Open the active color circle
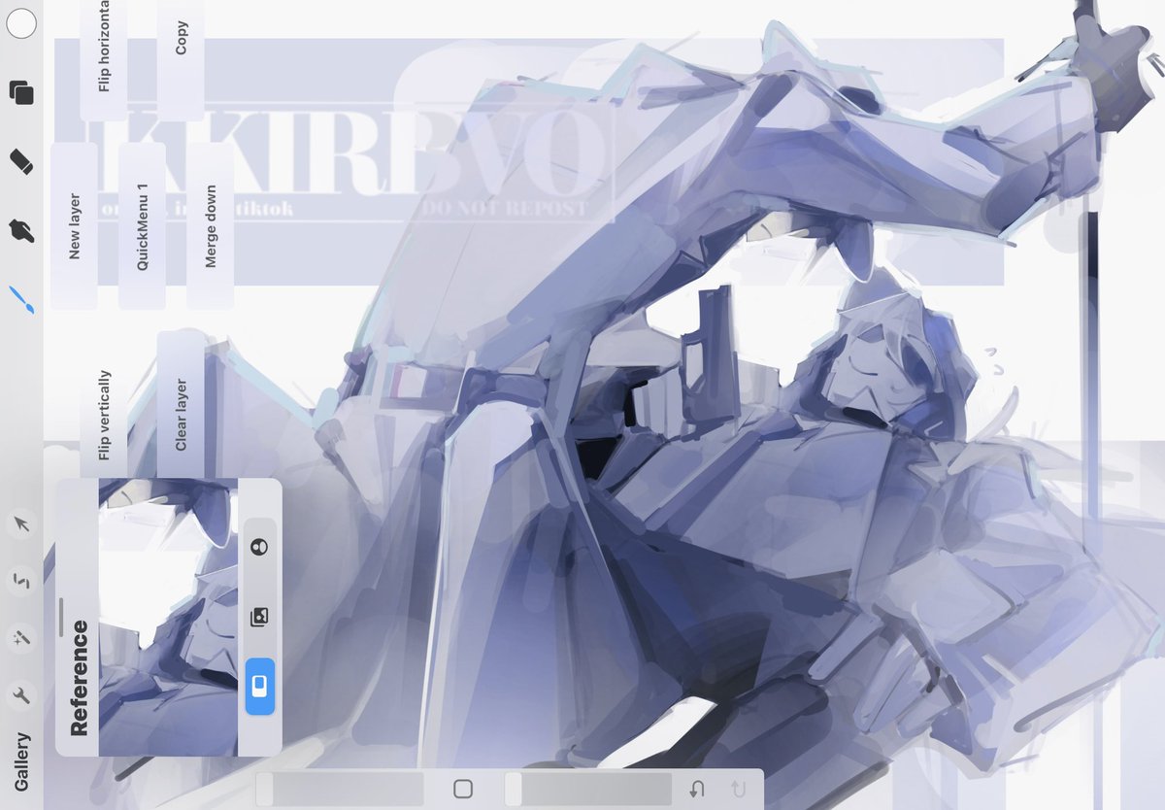1165x810 pixels. tap(21, 23)
